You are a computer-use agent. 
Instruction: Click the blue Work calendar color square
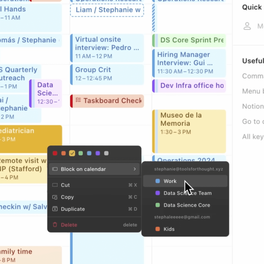[158, 181]
